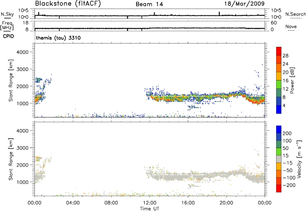Click the 'Freq. [MHz]' label
Screen dimensions: 306x211
point(7,26)
